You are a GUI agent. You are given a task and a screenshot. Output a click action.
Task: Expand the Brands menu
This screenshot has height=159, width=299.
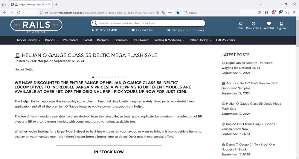(x=51, y=40)
